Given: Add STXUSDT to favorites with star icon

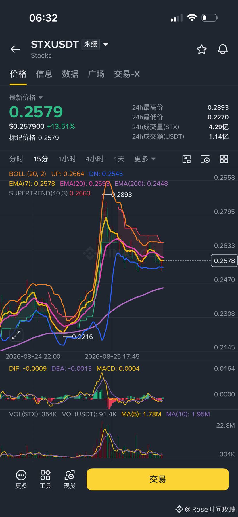Looking at the screenshot, I should (x=201, y=50).
